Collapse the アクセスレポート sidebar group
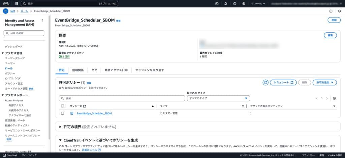The height and width of the screenshot is (158, 345). pyautogui.click(x=3, y=95)
